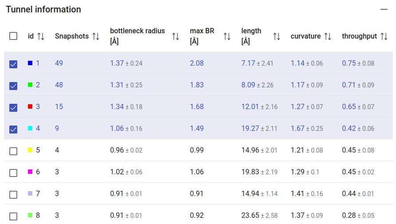This screenshot has width=396, height=224.
Task: Click the throughput column header label
Action: pyautogui.click(x=359, y=36)
